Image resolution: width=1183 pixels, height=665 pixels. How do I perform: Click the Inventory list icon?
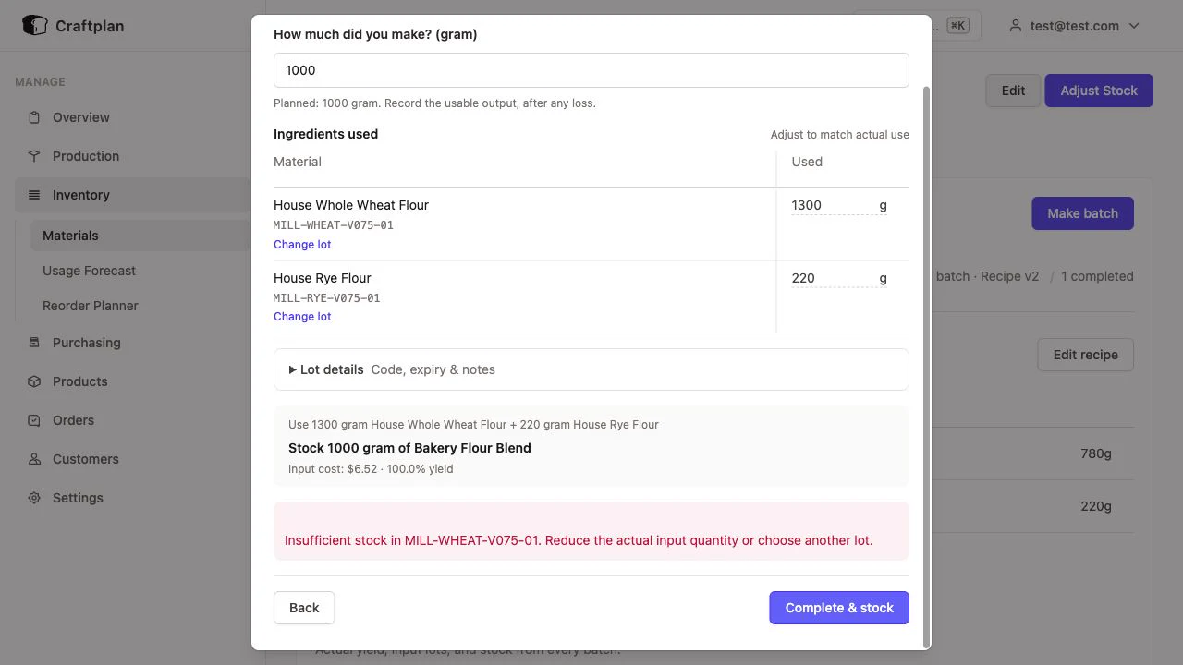point(34,195)
